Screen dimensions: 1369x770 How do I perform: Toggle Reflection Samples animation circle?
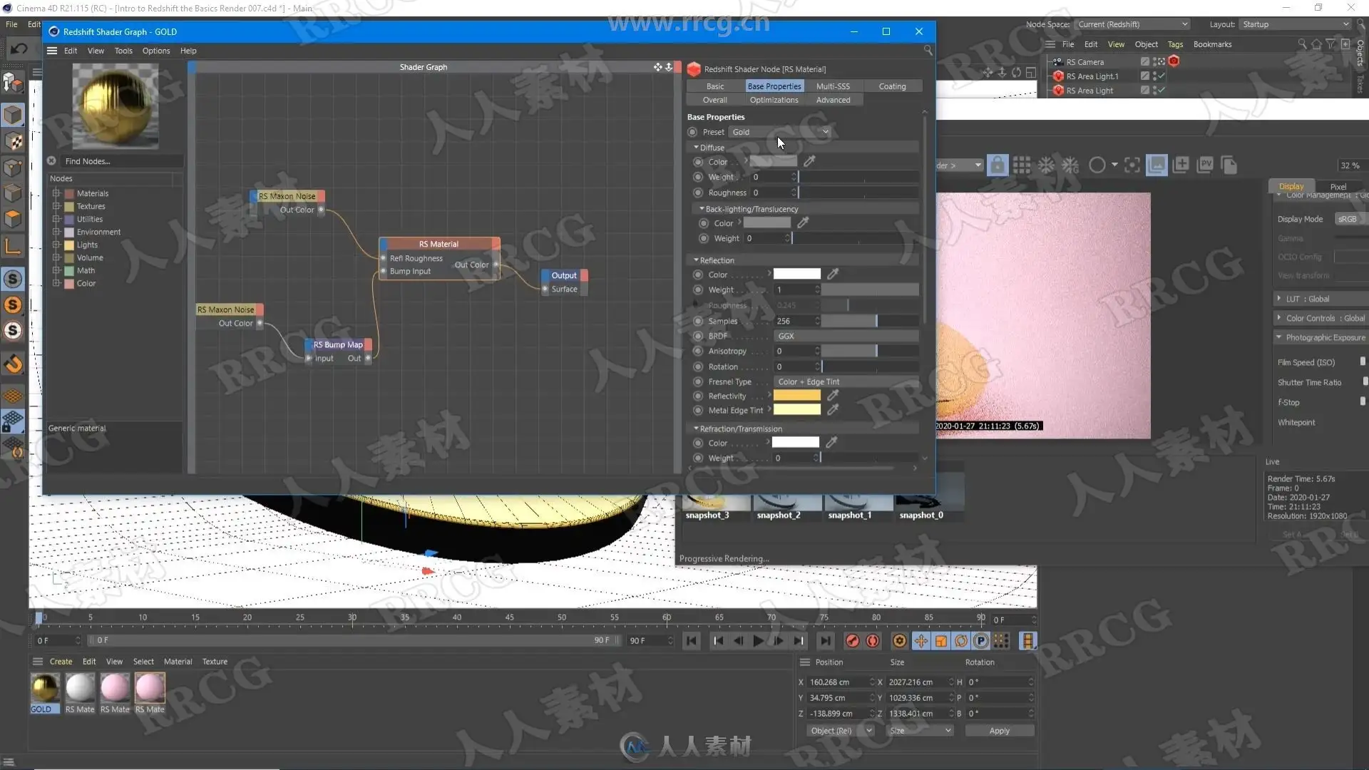(x=698, y=321)
